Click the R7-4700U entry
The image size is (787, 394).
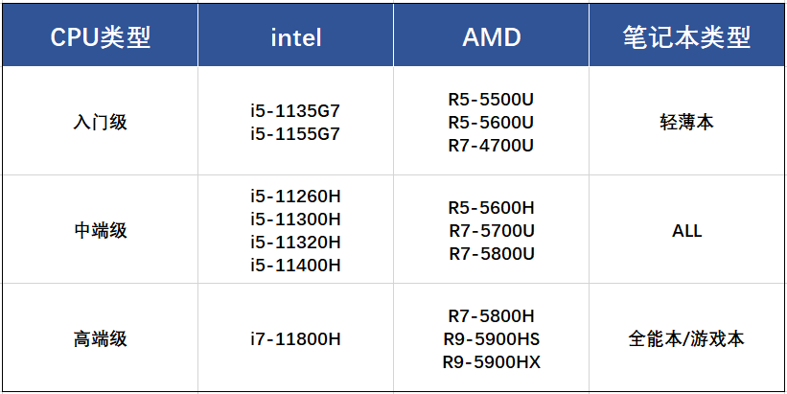coord(491,146)
